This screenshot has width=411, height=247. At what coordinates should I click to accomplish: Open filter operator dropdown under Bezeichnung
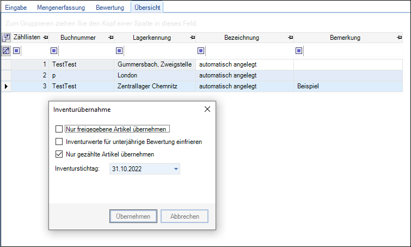201,51
